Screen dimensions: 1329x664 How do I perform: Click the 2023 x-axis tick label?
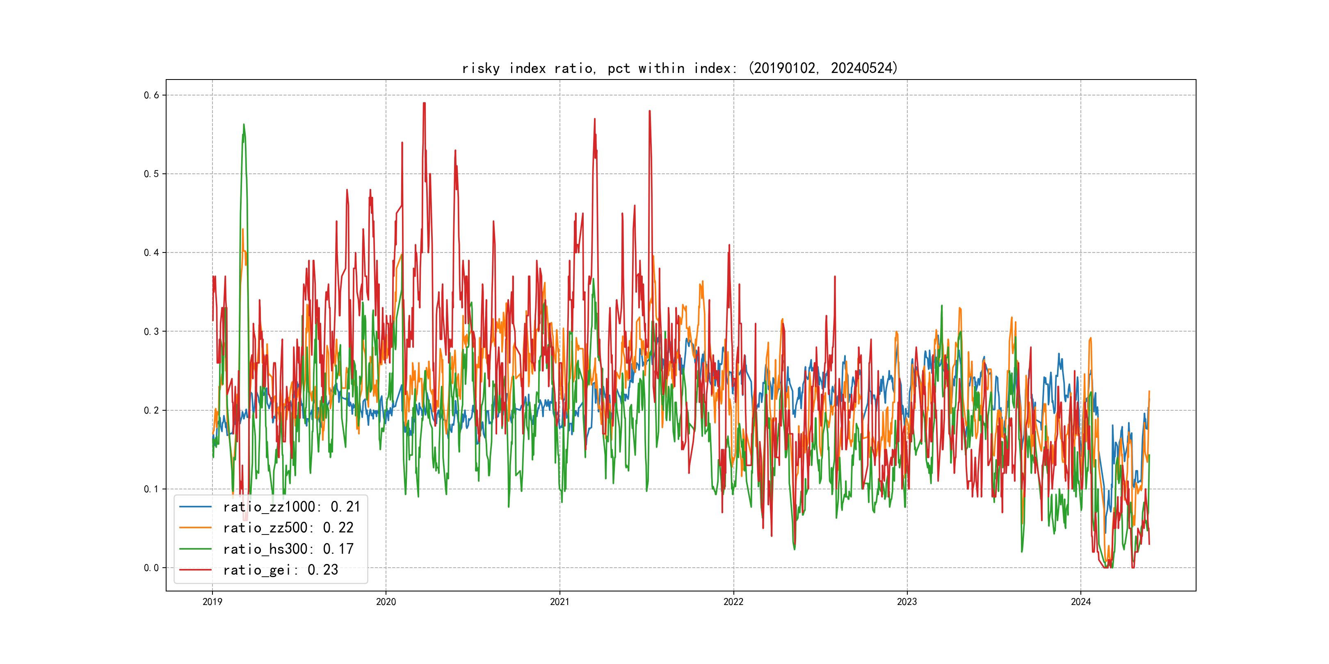(x=907, y=602)
